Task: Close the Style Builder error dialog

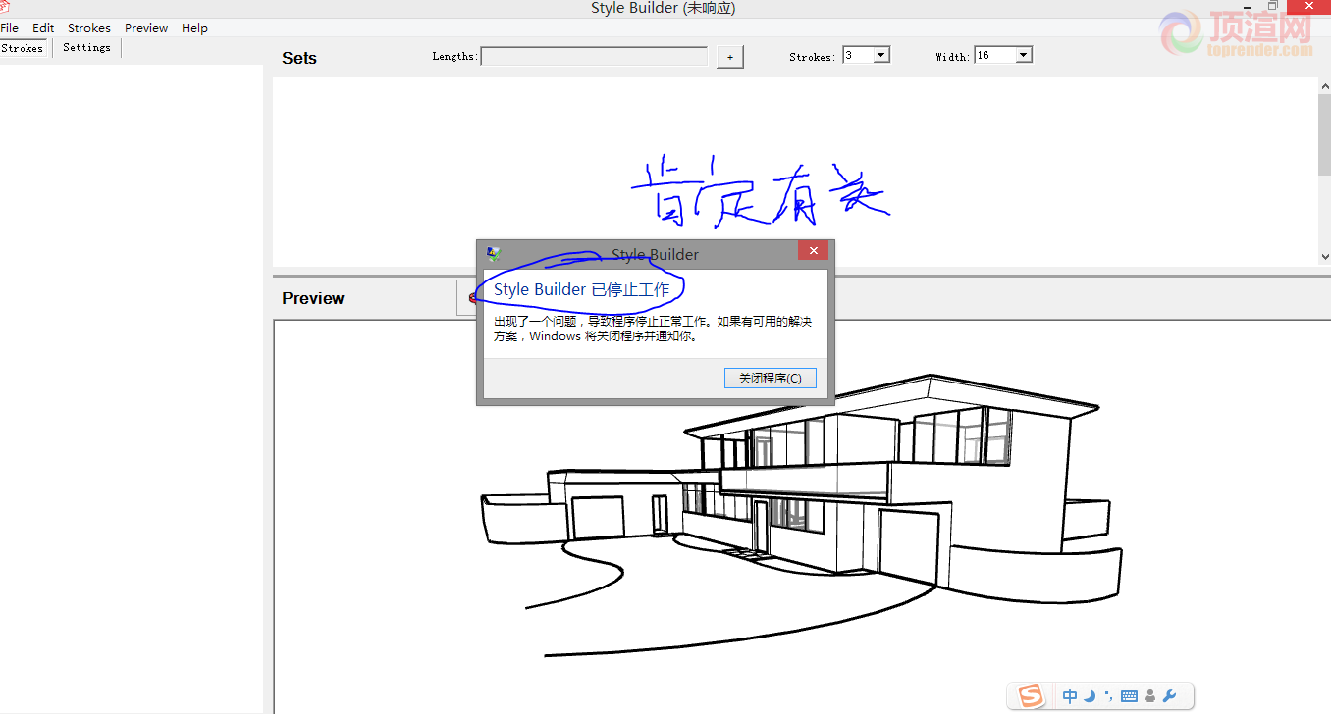Action: [813, 251]
